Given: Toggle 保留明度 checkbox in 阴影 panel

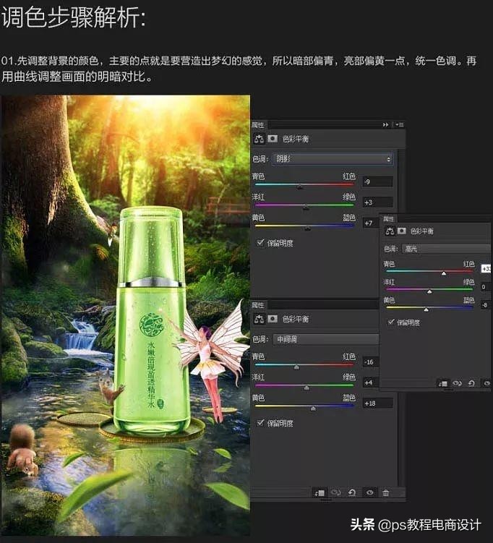Looking at the screenshot, I should 260,243.
